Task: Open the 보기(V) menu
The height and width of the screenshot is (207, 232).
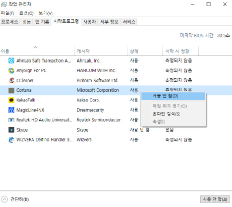Action: tap(45, 13)
